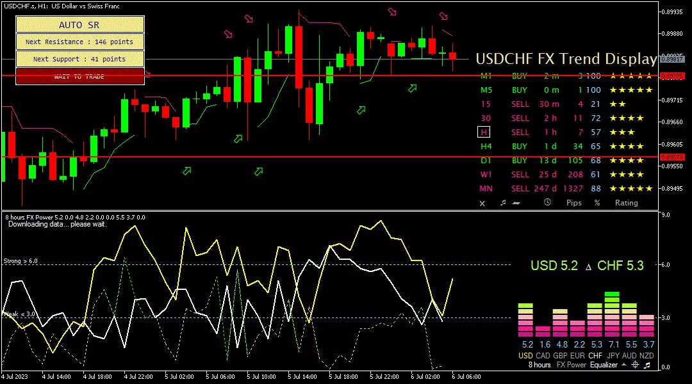Collapse FX Power panel with up triangle
692x384 pixels.
(623, 365)
